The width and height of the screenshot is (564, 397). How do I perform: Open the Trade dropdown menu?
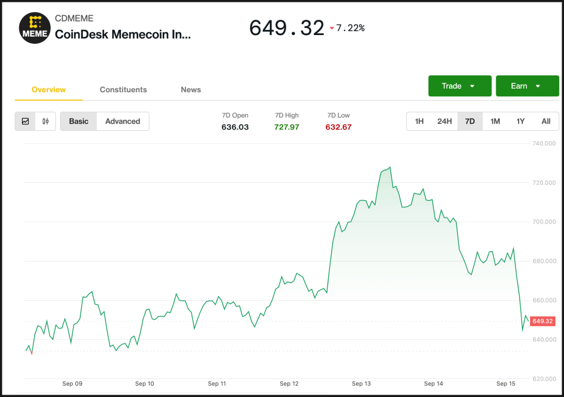(x=459, y=86)
